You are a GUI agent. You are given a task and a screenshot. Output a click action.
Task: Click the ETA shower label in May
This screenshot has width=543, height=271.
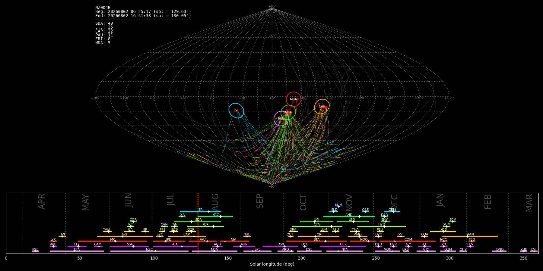click(x=77, y=249)
